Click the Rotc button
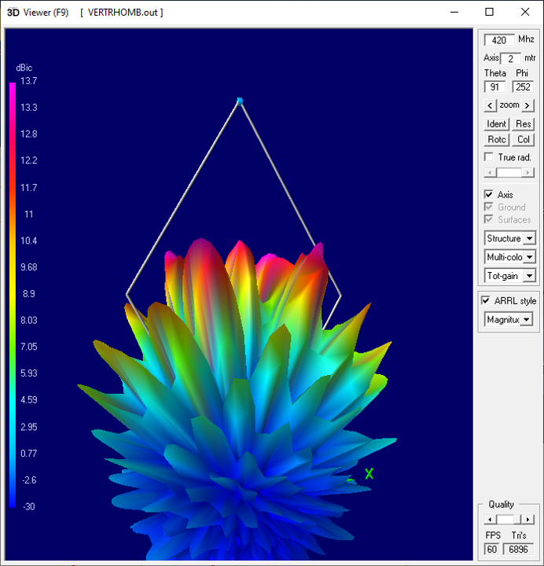Viewport: 544px width, 566px height. pos(496,140)
